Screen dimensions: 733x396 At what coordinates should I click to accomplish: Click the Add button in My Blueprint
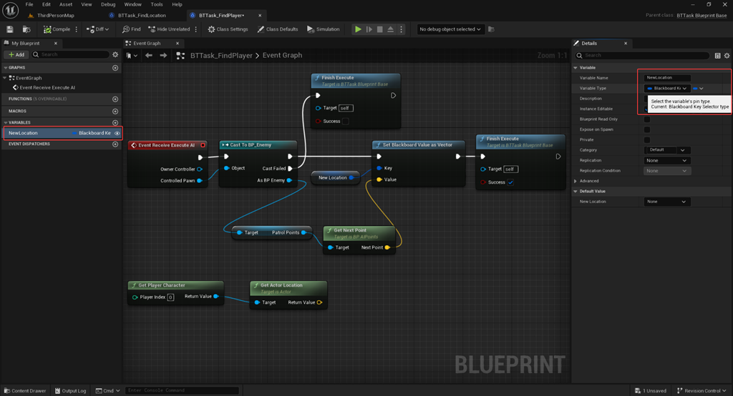(x=16, y=54)
